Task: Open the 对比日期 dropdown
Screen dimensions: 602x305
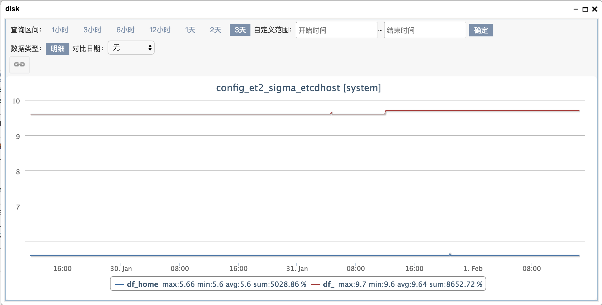Action: point(131,48)
